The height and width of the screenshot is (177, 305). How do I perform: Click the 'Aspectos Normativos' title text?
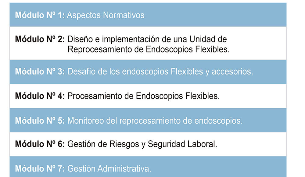click(106, 15)
